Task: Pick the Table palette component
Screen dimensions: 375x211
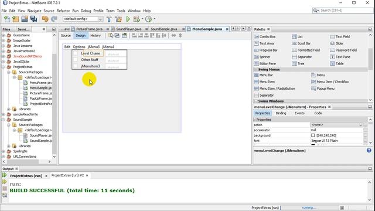Action: click(337, 64)
